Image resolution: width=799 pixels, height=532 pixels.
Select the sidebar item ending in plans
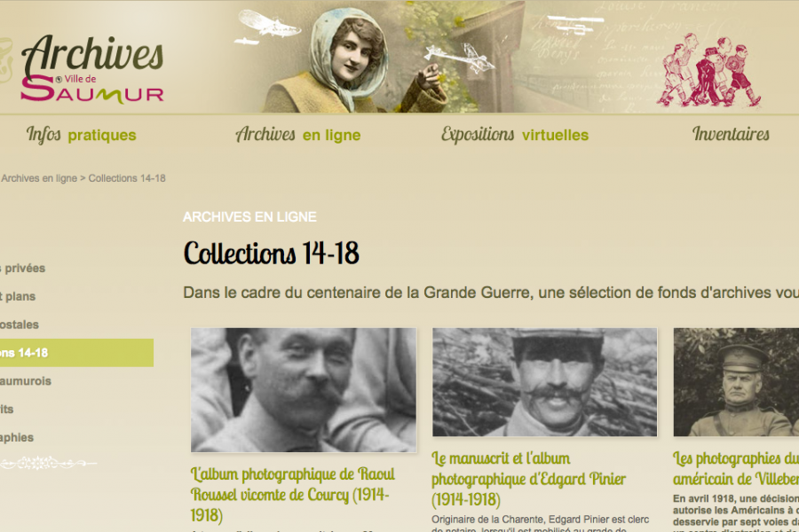[18, 296]
